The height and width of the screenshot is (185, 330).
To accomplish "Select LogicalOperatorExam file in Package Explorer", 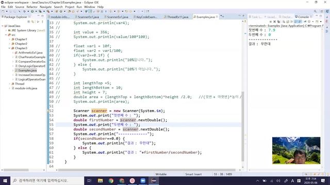I will (x=32, y=79).
